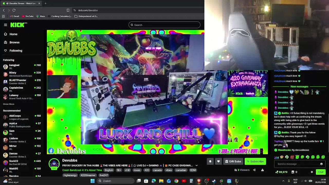
Task: Expand the stream title chevron
Action: pyautogui.click(x=196, y=165)
